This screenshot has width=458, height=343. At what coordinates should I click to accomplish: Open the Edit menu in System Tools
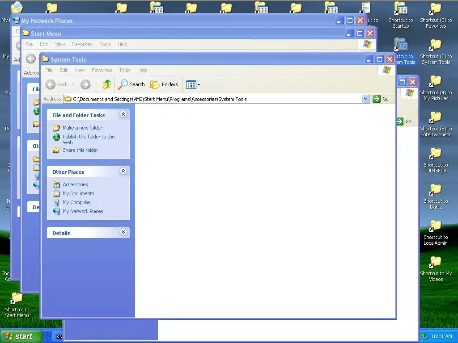pyautogui.click(x=64, y=70)
